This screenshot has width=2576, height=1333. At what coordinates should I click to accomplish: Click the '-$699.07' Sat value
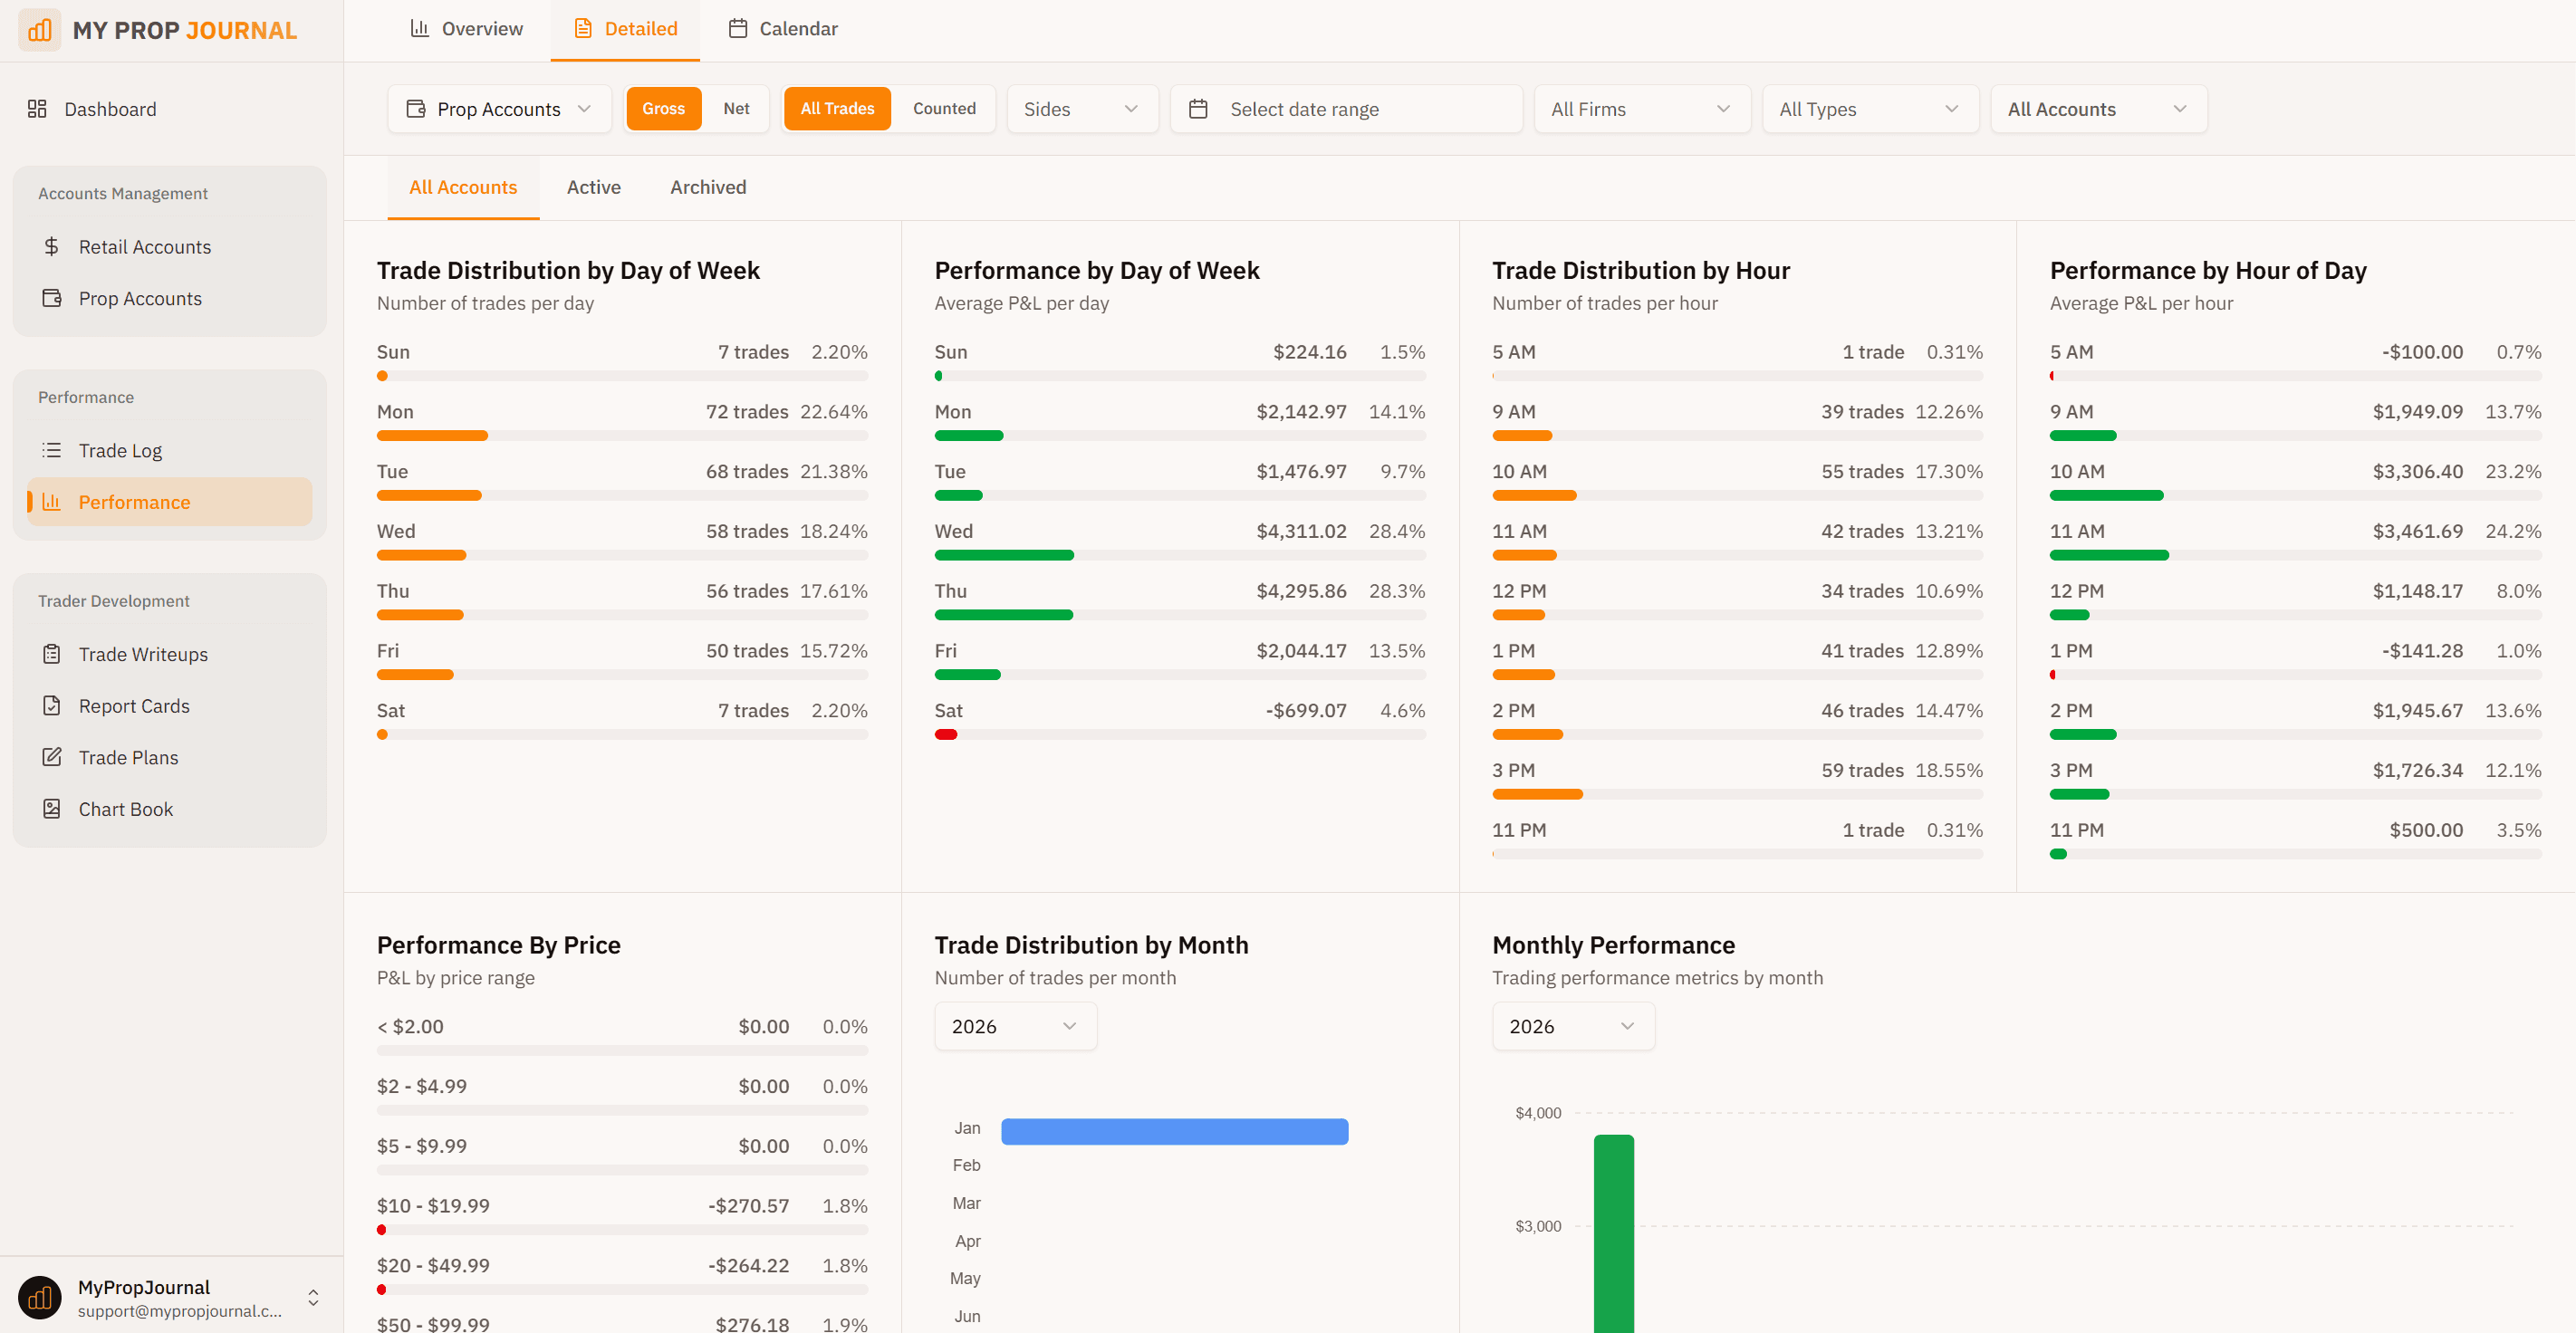(1306, 710)
